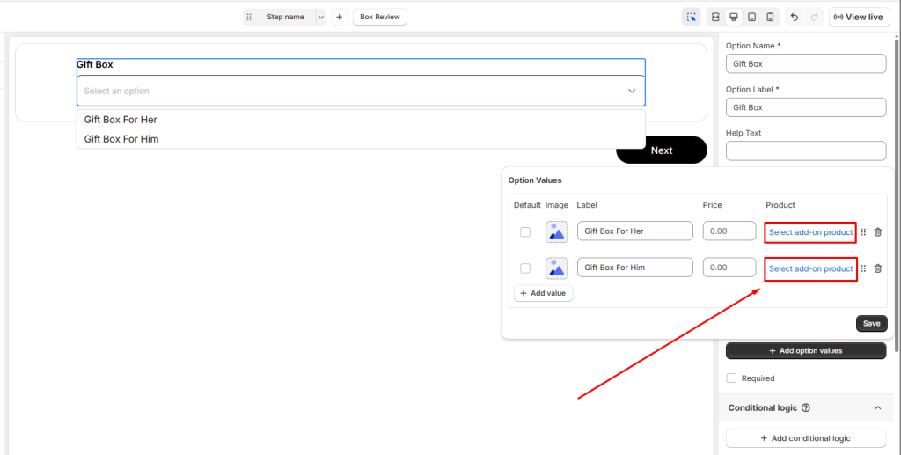Click image placeholder for Gift Box For Her

click(556, 231)
